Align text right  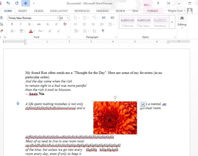coord(93,24)
